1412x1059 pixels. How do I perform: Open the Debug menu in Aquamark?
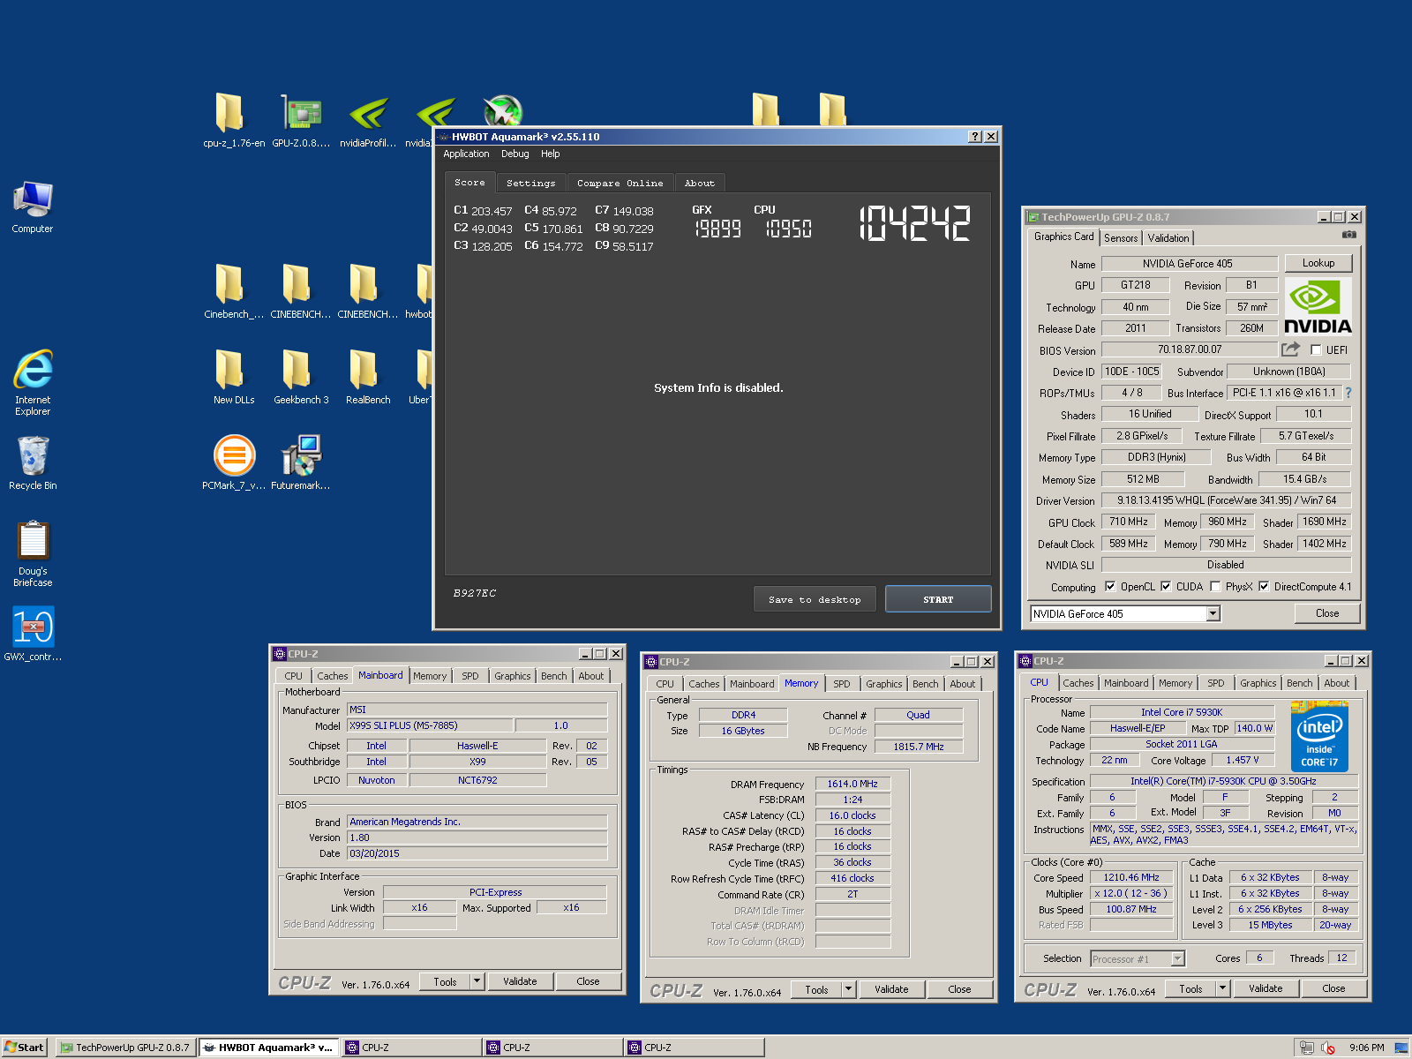pos(514,154)
